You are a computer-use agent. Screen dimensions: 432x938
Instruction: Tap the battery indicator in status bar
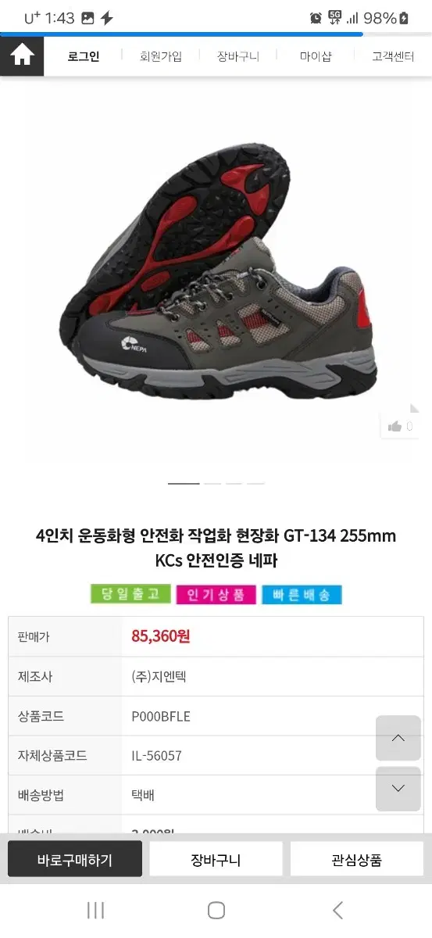[x=404, y=18]
